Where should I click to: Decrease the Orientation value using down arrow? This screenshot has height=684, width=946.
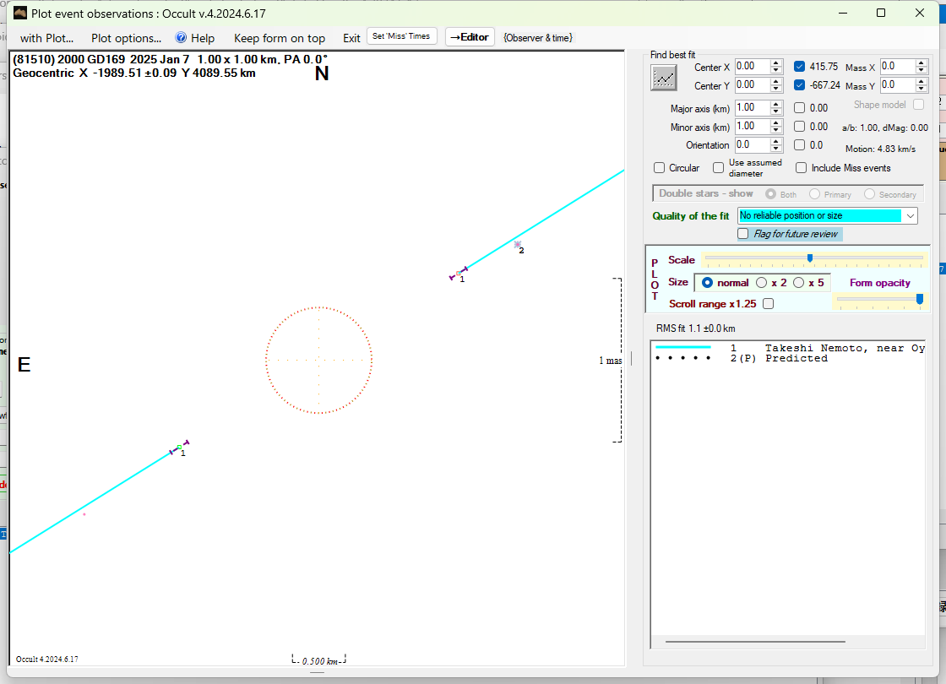click(x=776, y=149)
